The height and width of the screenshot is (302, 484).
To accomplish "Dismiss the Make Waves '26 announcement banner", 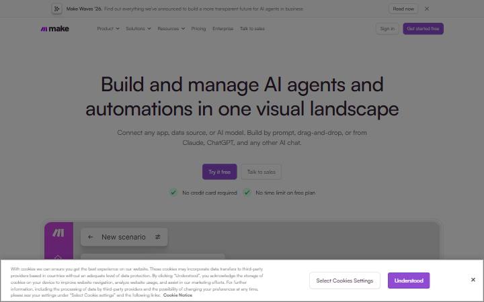I will 427,9.
